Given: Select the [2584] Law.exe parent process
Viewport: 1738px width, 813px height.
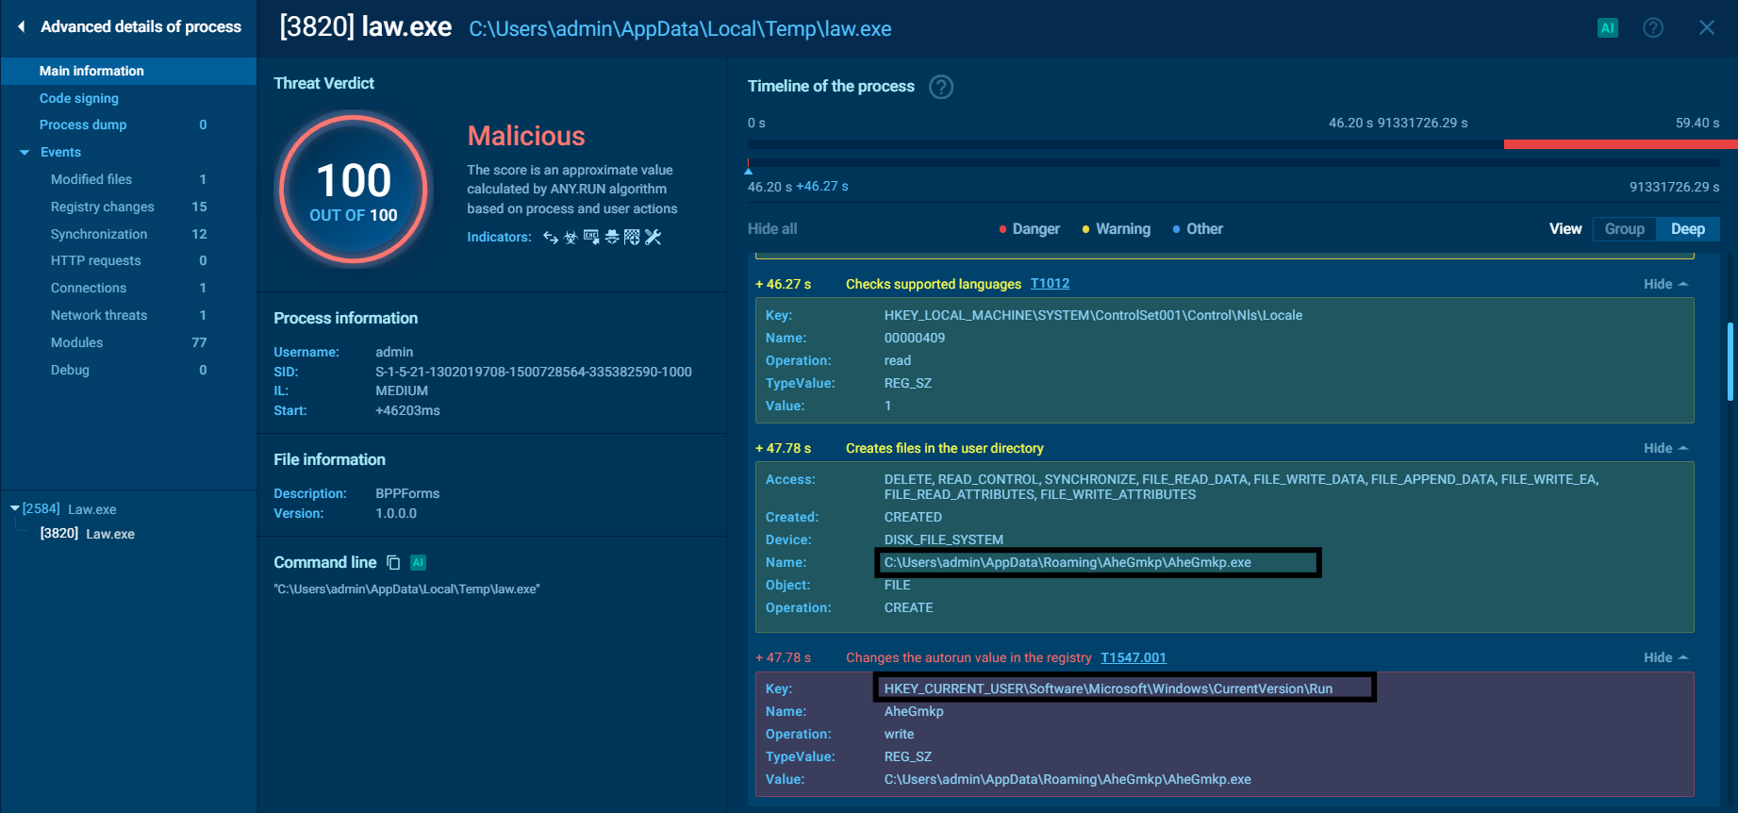Looking at the screenshot, I should click(69, 509).
